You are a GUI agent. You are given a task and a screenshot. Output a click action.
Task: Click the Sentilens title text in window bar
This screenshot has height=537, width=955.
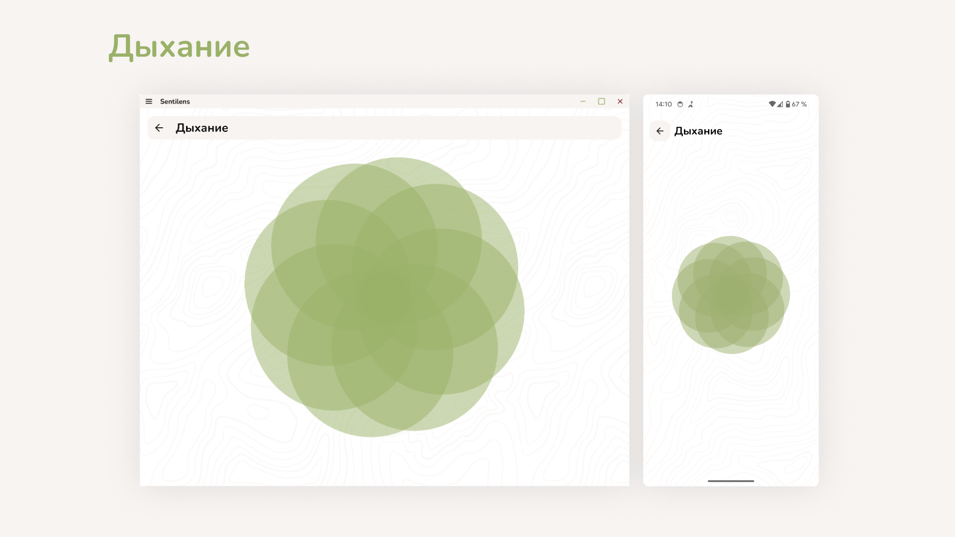(175, 101)
